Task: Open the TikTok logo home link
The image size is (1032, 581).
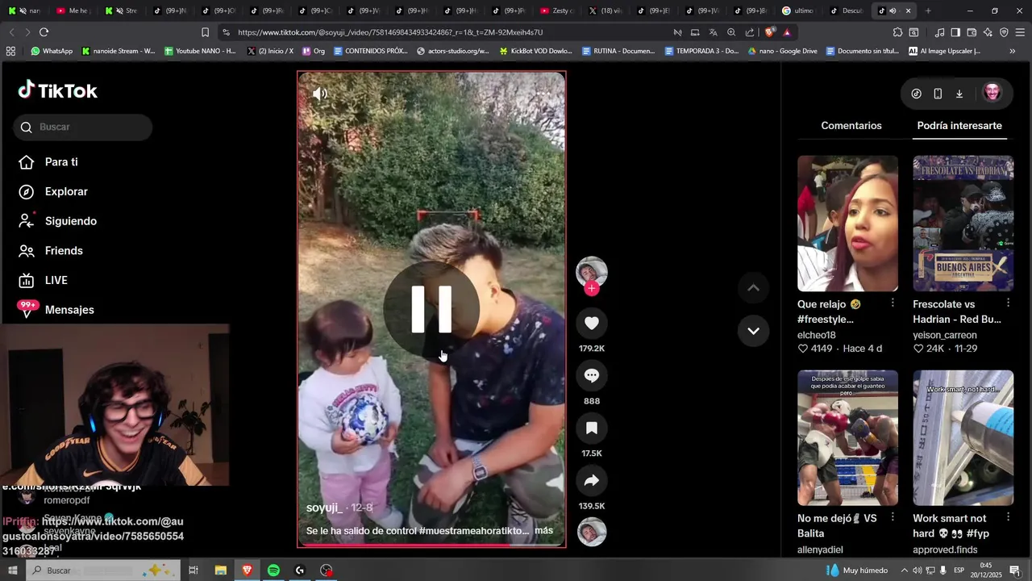Action: [58, 90]
